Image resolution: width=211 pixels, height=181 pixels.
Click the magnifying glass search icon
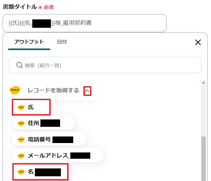coord(19,65)
